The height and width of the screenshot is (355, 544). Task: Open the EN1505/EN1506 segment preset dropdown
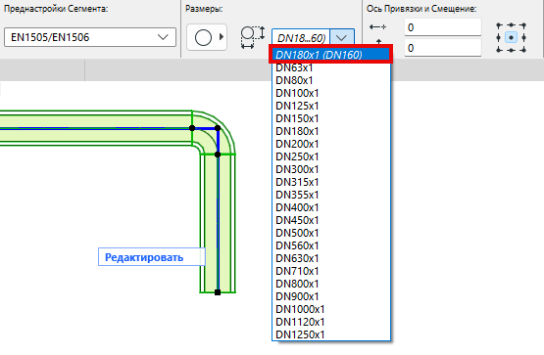tap(90, 37)
